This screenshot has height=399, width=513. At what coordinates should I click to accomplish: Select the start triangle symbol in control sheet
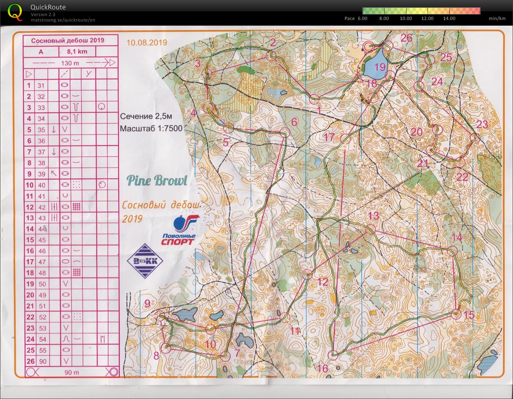click(29, 74)
